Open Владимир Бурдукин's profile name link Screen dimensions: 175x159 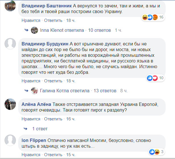[44, 44]
